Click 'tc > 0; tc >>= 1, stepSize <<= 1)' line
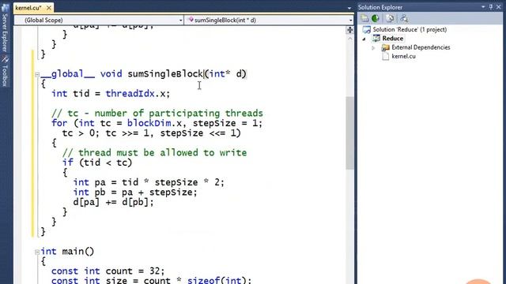This screenshot has height=284, width=506. [x=151, y=133]
